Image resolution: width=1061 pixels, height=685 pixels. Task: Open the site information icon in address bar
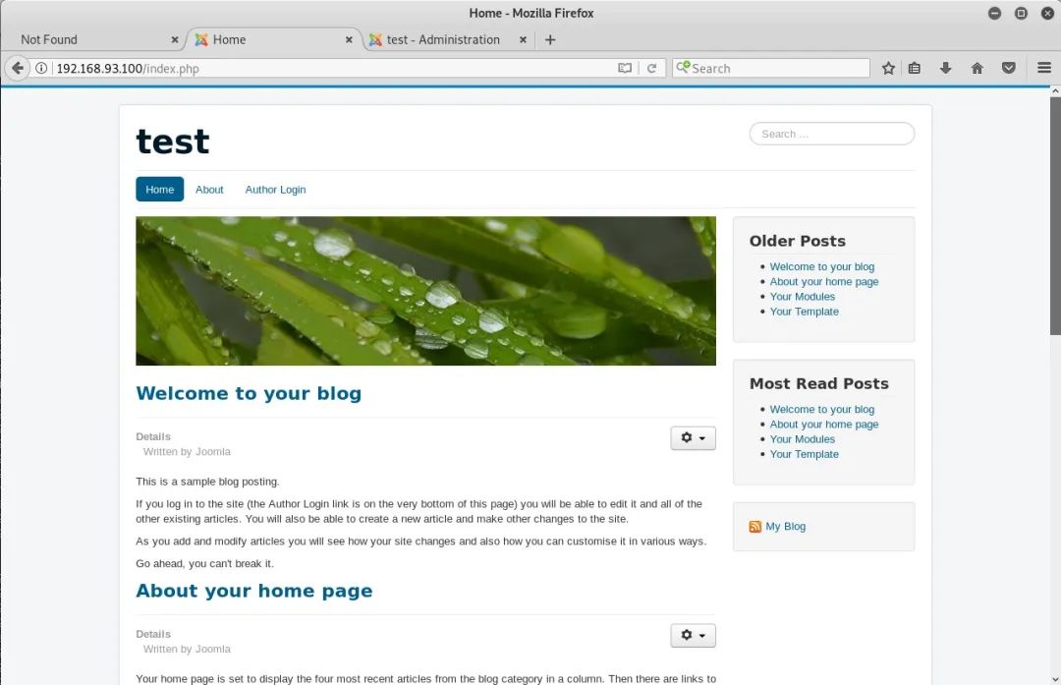[x=41, y=69]
